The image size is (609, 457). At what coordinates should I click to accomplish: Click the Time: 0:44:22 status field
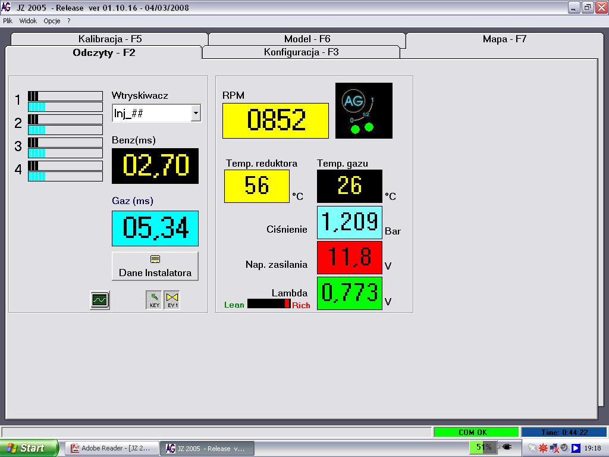tap(564, 432)
